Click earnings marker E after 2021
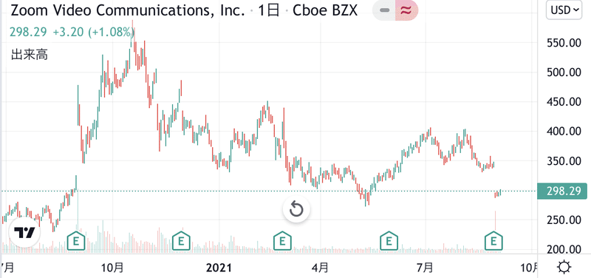591x278 pixels. coord(282,240)
